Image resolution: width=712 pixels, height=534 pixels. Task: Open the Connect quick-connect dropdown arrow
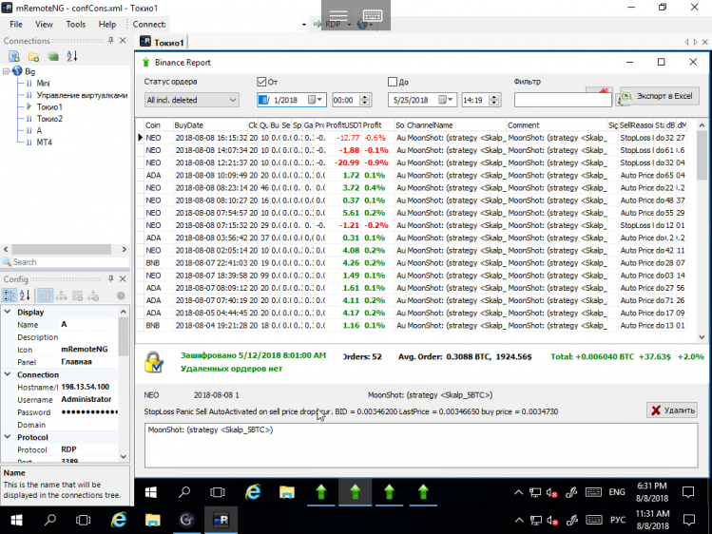coord(304,25)
